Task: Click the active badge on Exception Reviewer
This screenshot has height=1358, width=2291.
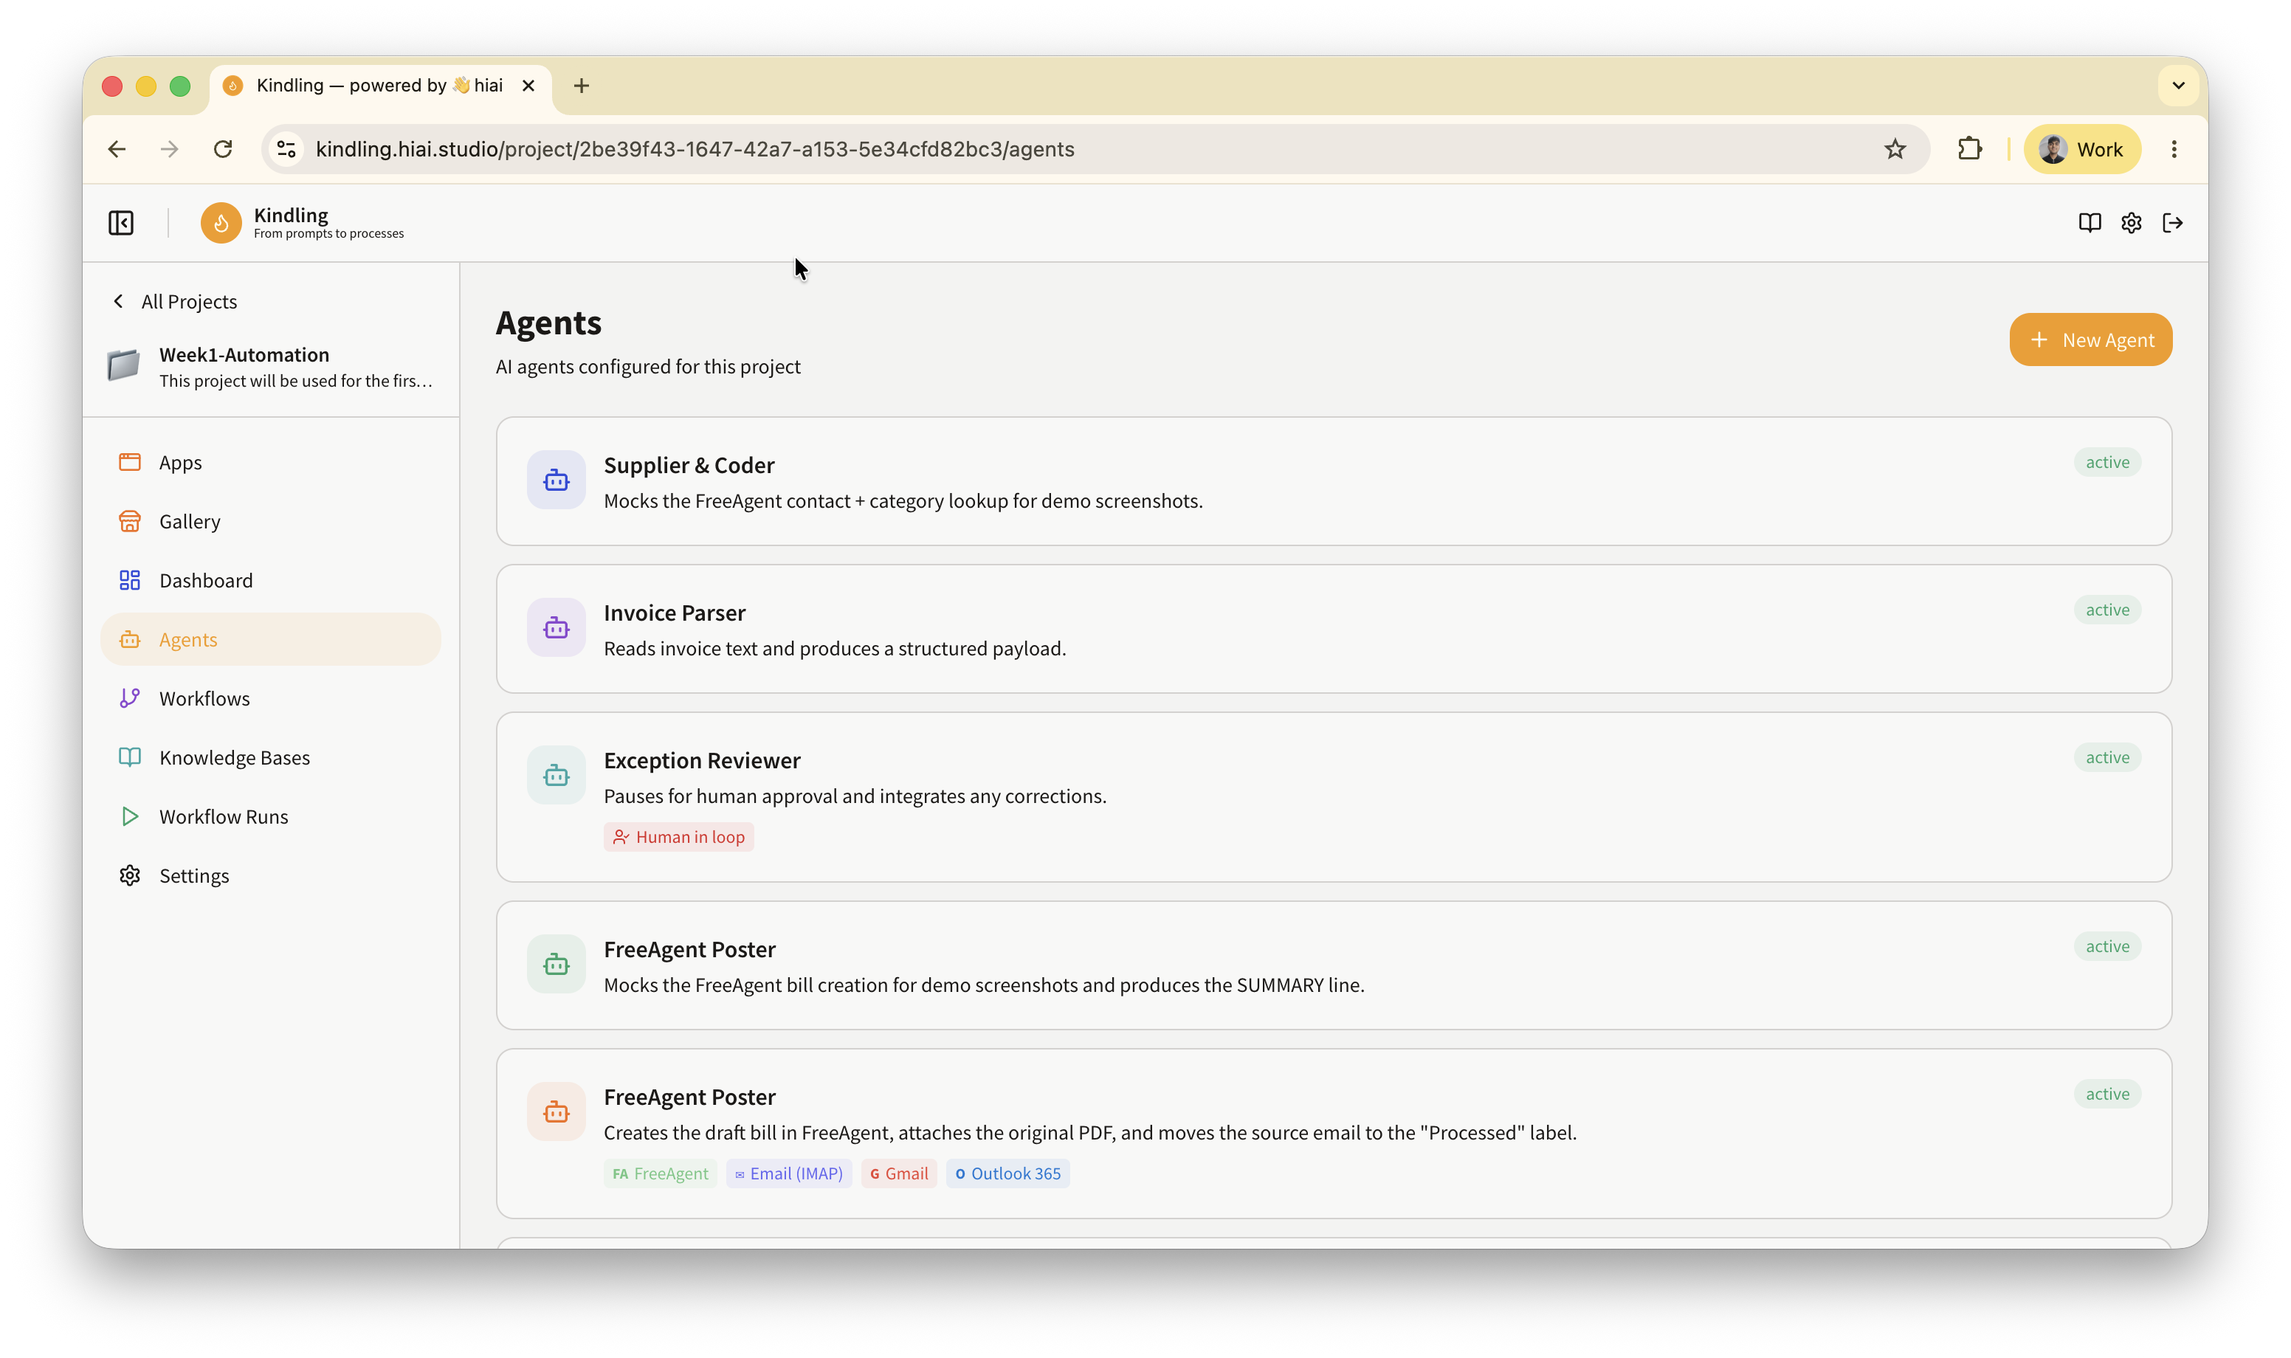Action: coord(2107,756)
